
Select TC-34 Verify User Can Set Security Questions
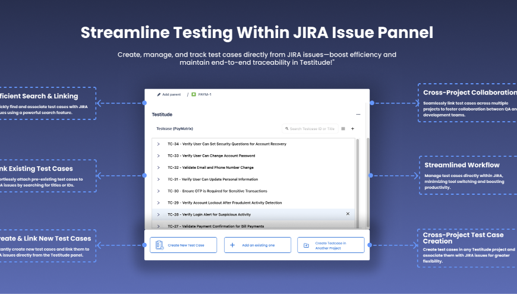click(x=227, y=144)
